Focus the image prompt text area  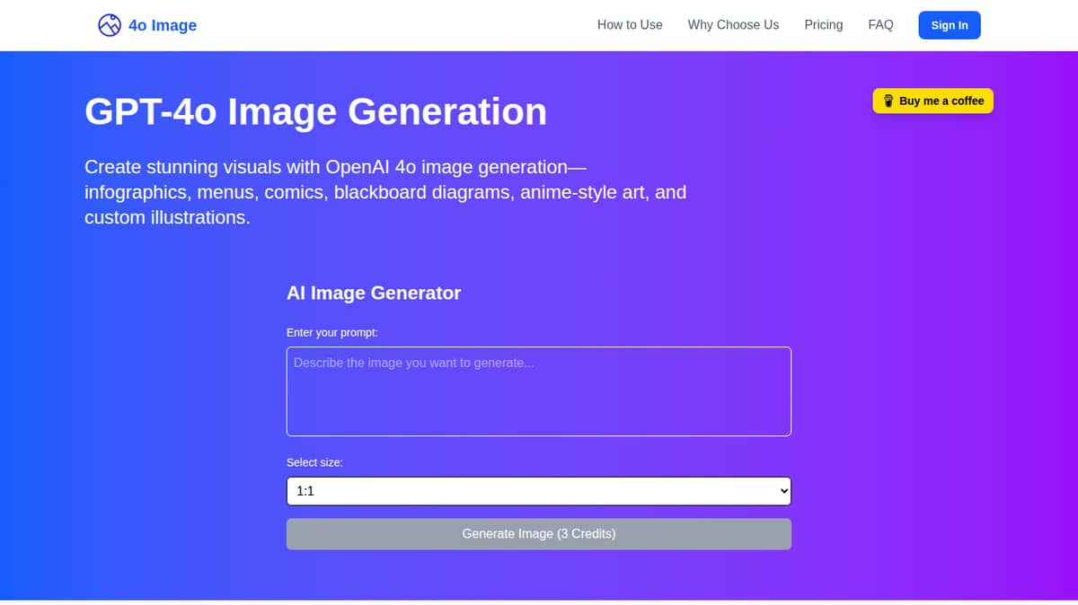(539, 391)
